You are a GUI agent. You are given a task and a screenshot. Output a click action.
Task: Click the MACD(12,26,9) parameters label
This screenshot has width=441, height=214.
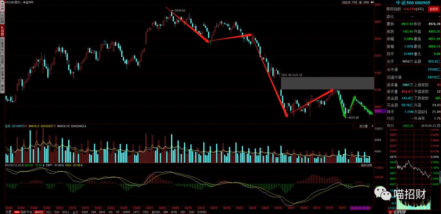coord(15,165)
